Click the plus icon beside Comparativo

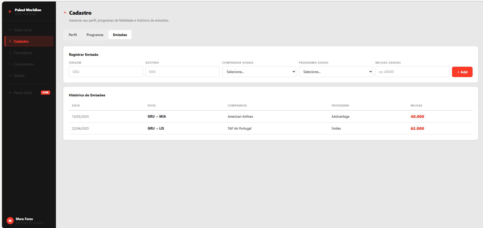pyautogui.click(x=10, y=64)
